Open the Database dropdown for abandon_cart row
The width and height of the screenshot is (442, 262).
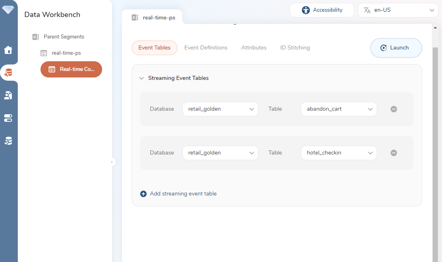(x=220, y=109)
